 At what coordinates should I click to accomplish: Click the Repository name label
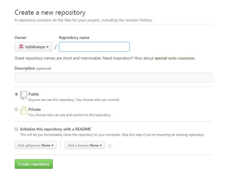74,37
